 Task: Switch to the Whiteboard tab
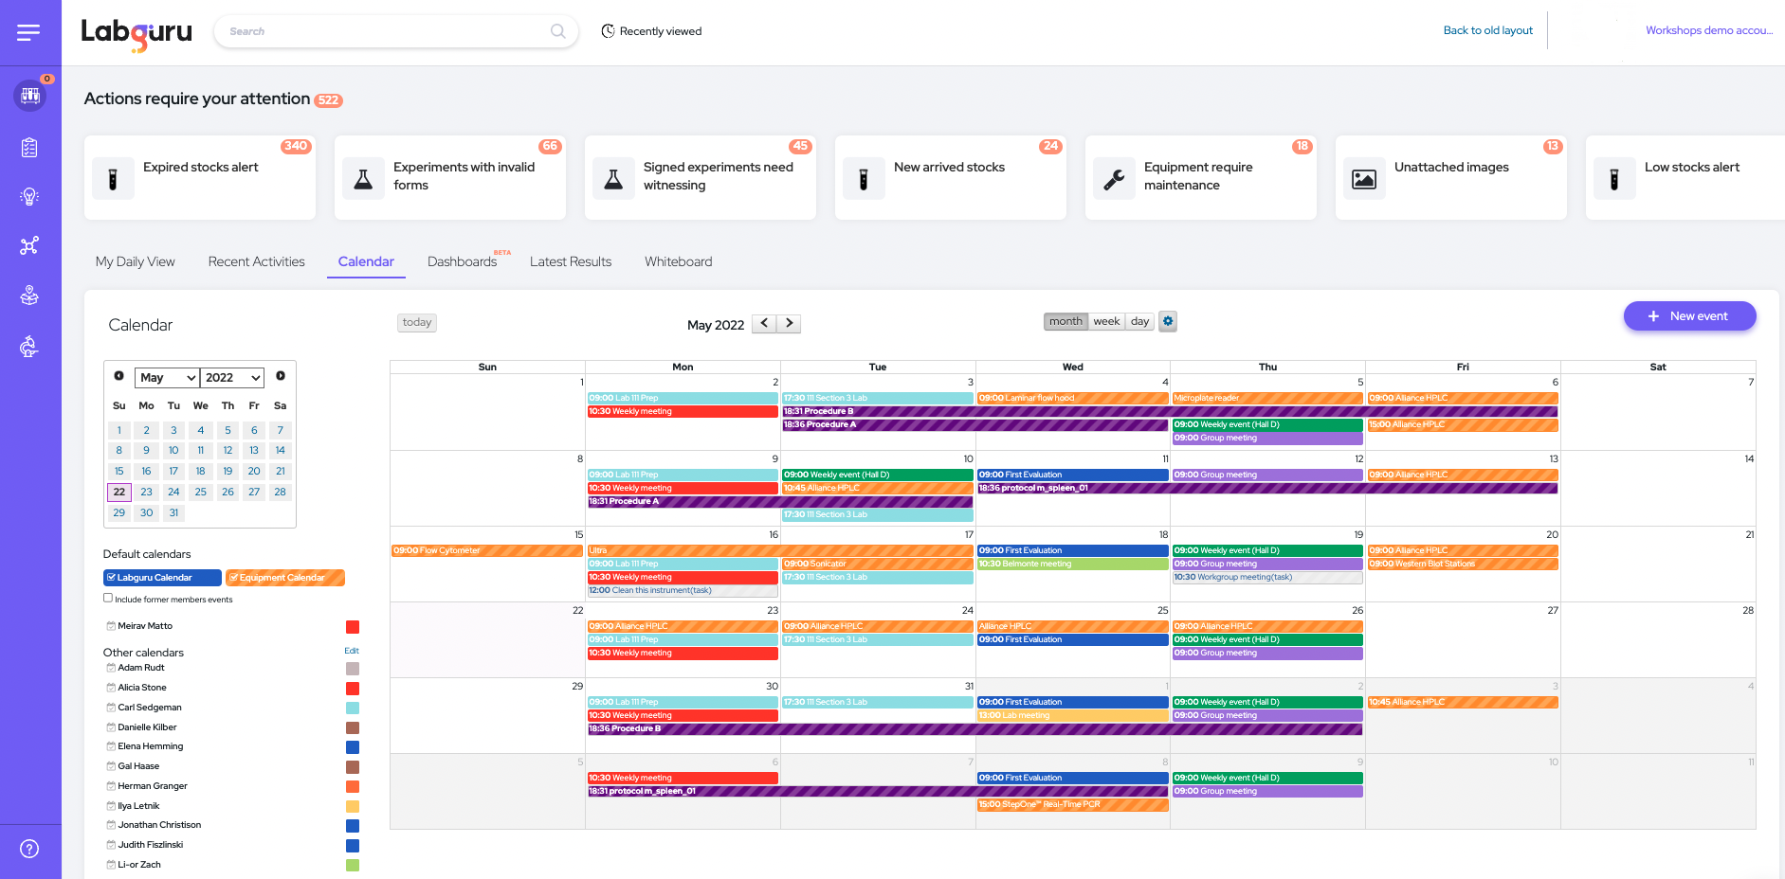pyautogui.click(x=678, y=262)
